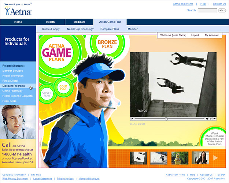The image size is (229, 183).
Task: Open Compare Plans submenu item
Action: pos(110,29)
